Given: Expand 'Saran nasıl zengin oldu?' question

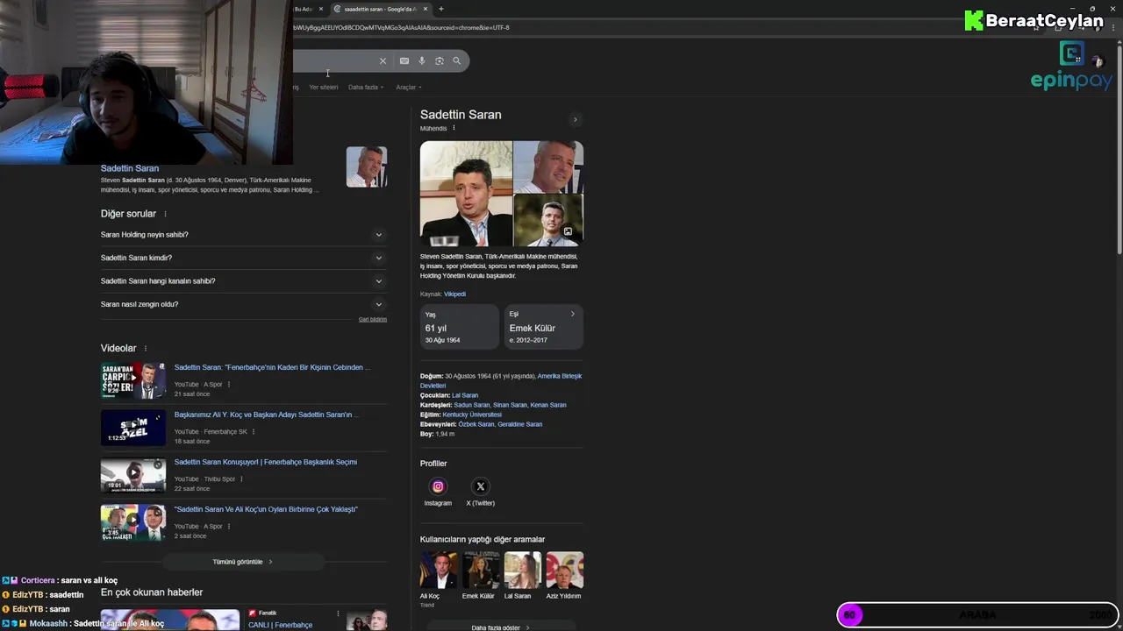Looking at the screenshot, I should (243, 304).
